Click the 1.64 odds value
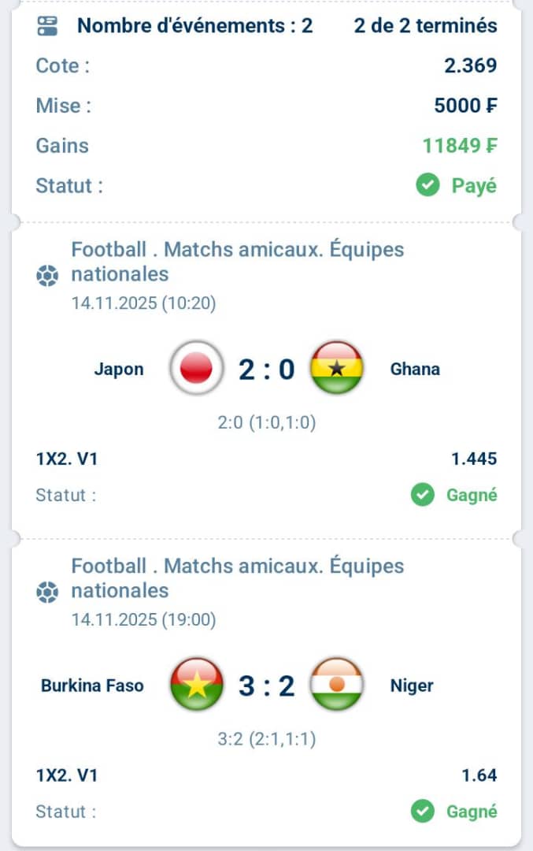Viewport: 533px width, 851px height. 479,775
